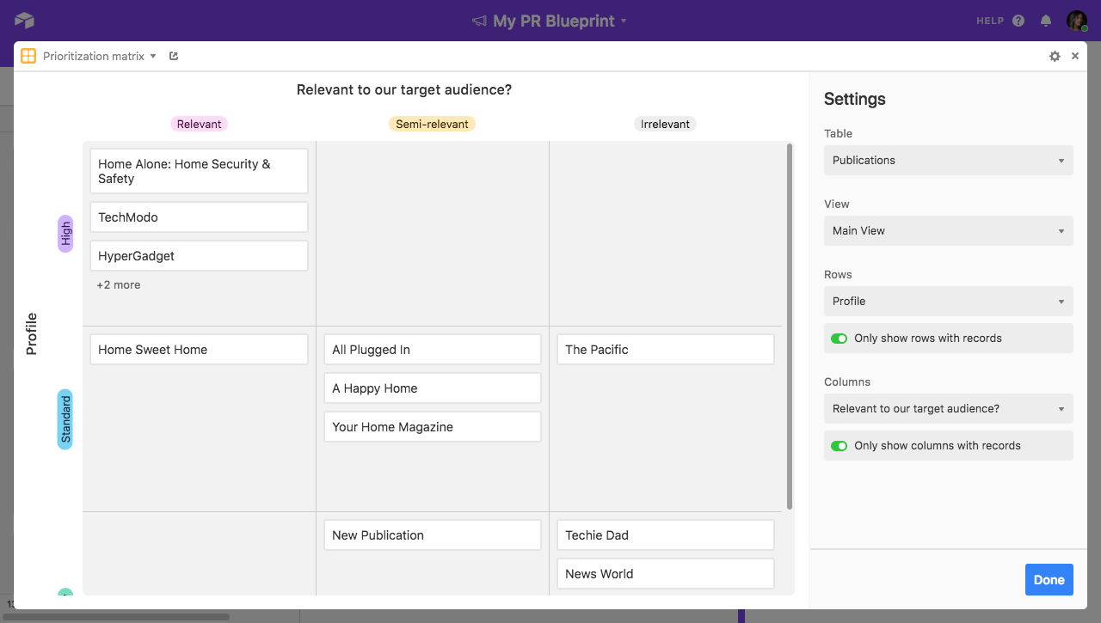Click the Relevant to our target audience? title
The image size is (1101, 623).
[x=404, y=89]
